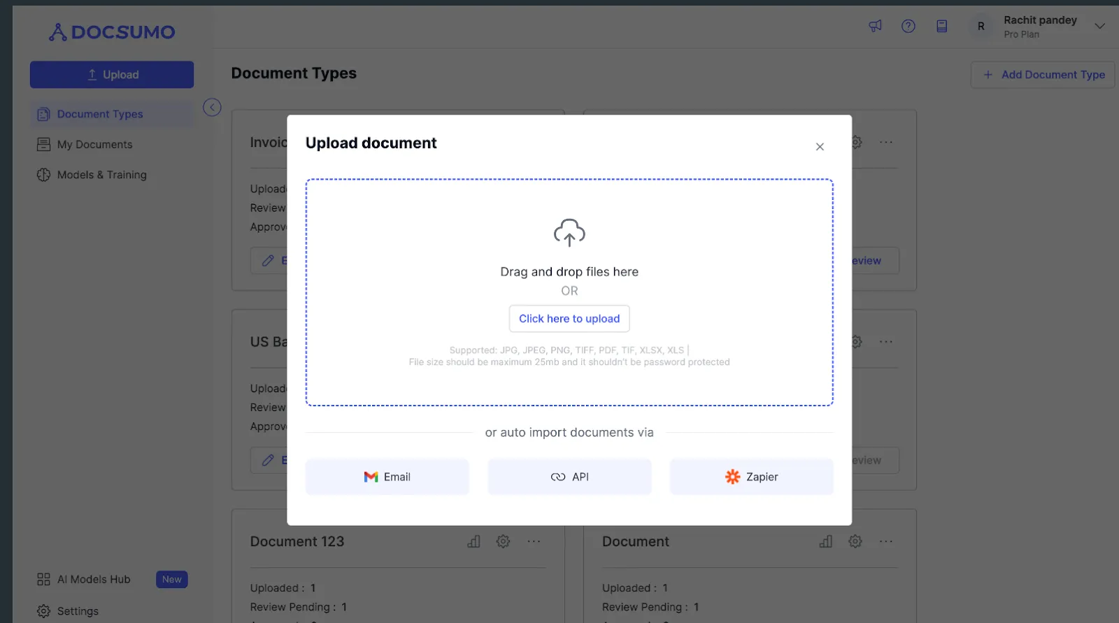This screenshot has height=623, width=1119.
Task: Click Add Document Type button
Action: pyautogui.click(x=1043, y=74)
